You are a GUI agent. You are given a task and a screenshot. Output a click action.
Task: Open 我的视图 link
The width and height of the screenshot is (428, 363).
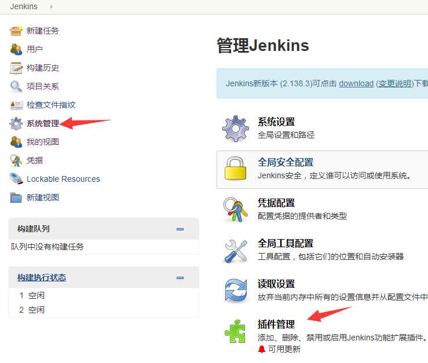point(43,142)
